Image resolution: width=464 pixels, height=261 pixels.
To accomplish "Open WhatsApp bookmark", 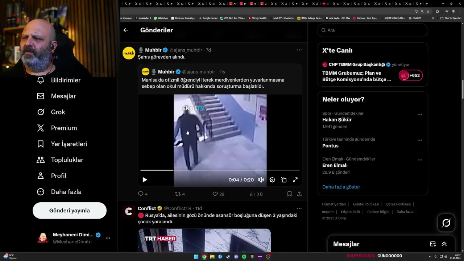I will (x=161, y=18).
